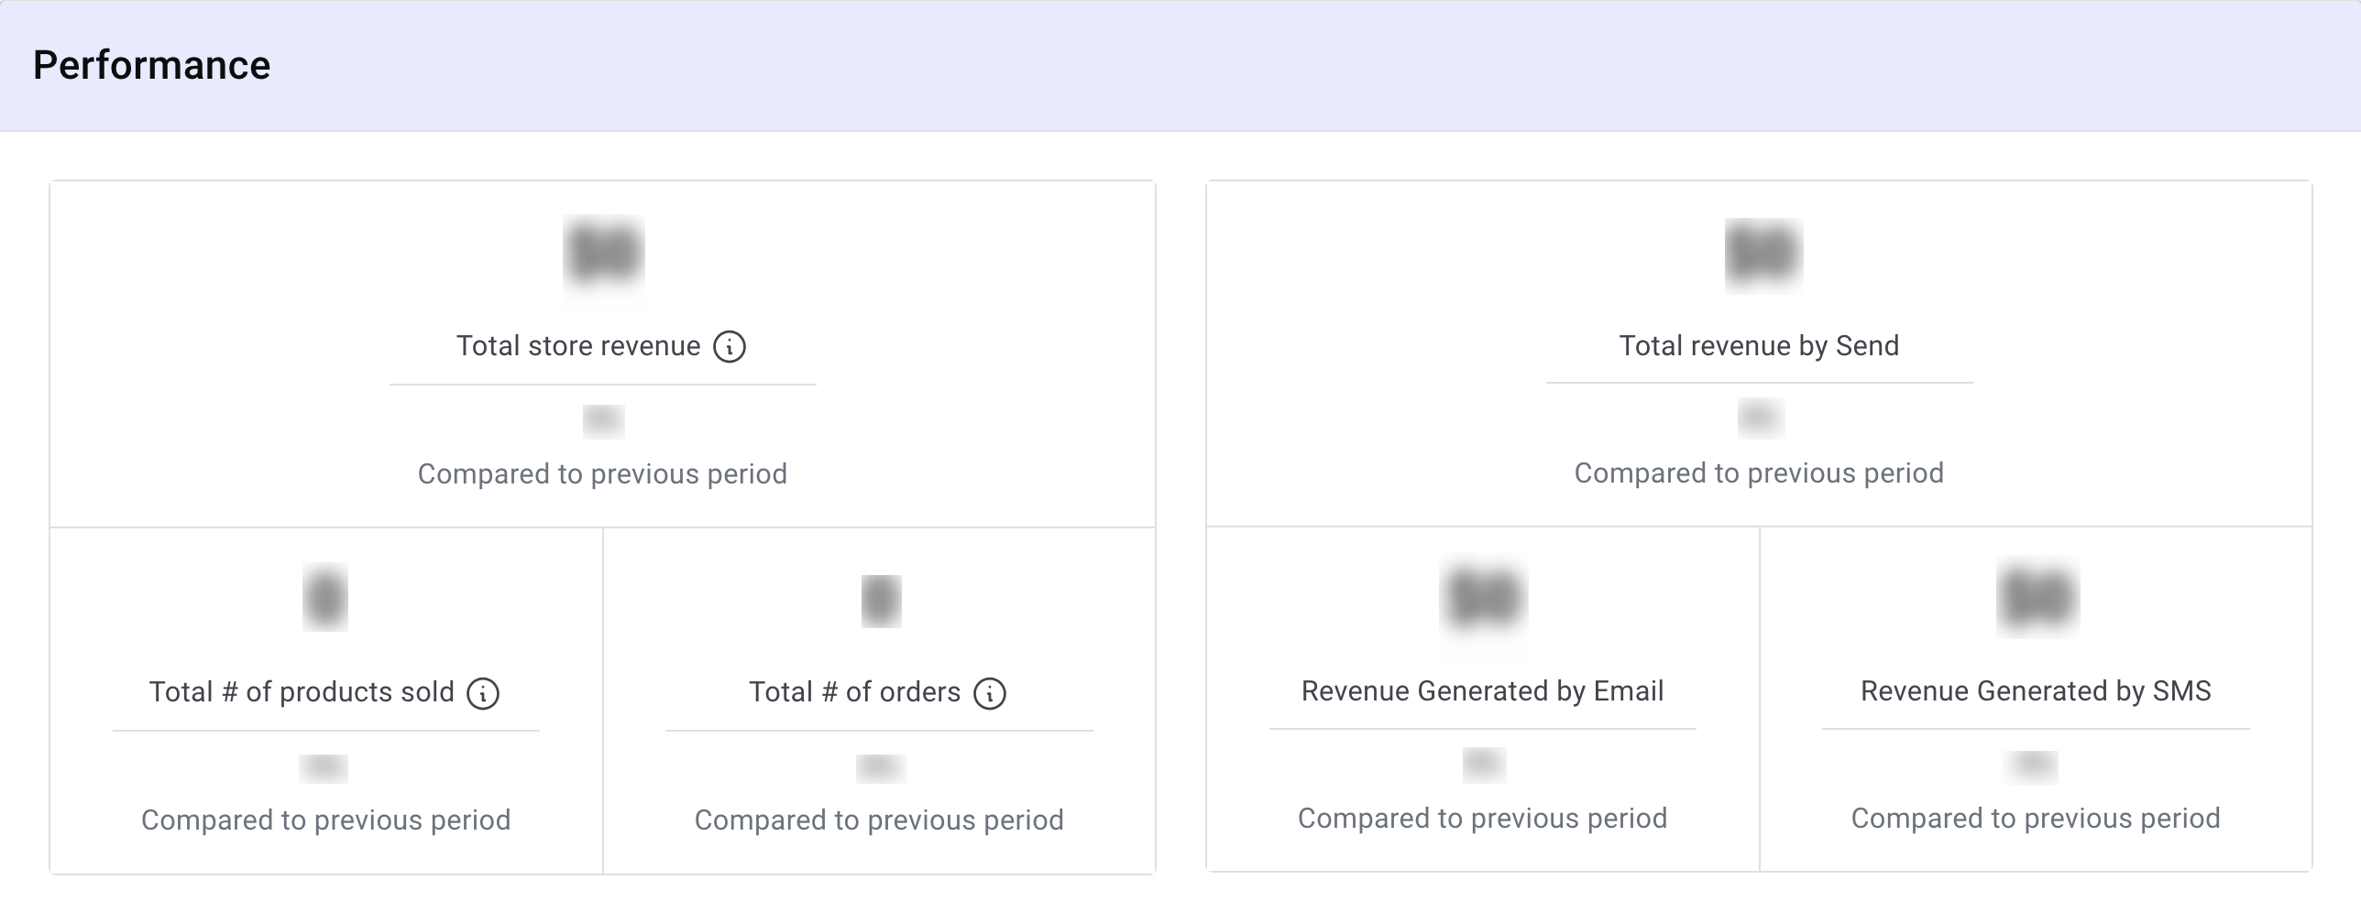
Task: Click blurred Email revenue amount
Action: point(1484,598)
